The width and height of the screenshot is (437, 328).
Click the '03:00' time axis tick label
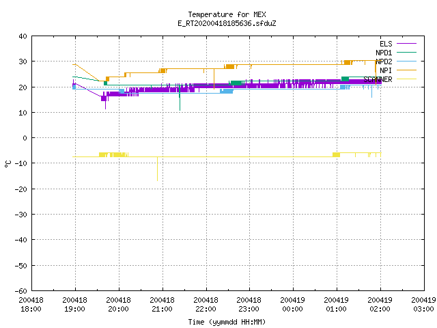tap(423, 309)
